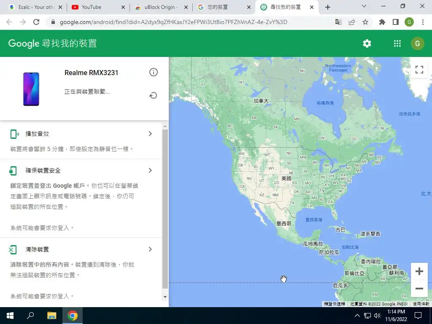Open 鍵盤快速鍵 link on map
This screenshot has width=432, height=324.
point(335,304)
